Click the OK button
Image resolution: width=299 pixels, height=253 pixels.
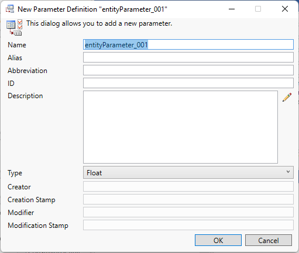[x=218, y=240]
